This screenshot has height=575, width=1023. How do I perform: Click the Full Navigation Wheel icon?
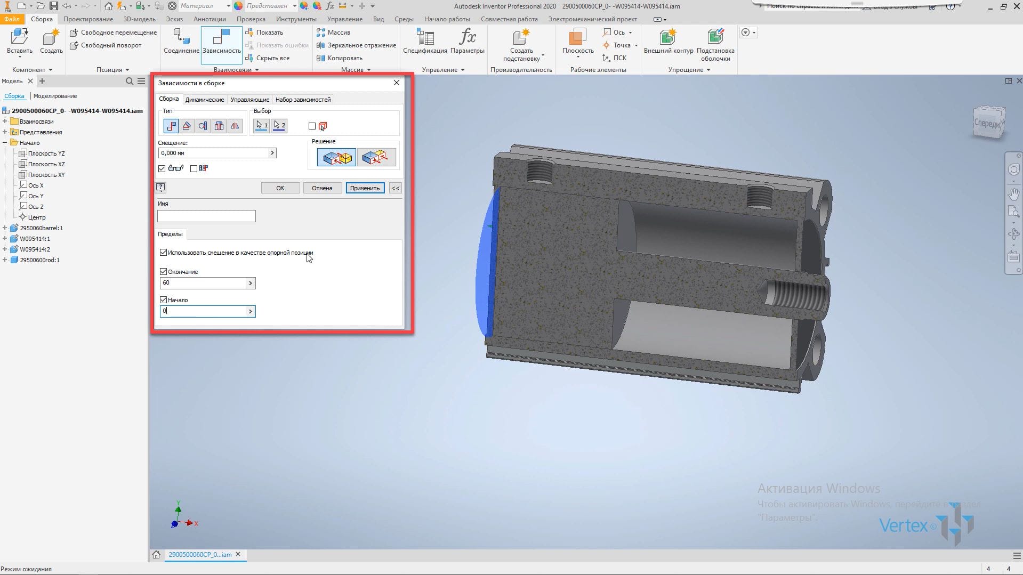(x=1013, y=170)
